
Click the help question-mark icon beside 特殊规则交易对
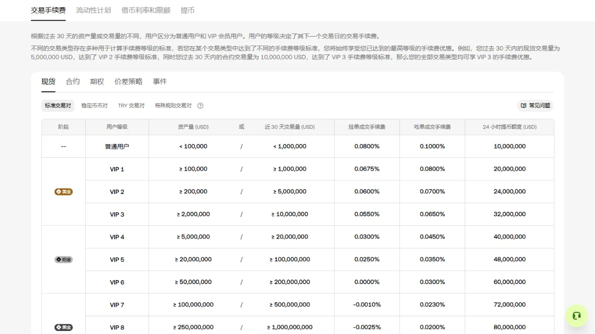click(x=200, y=106)
